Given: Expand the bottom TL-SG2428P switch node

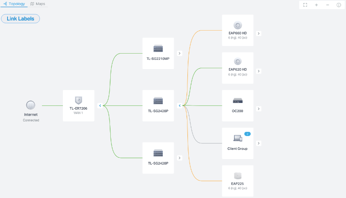Looking at the screenshot, I should [x=180, y=158].
